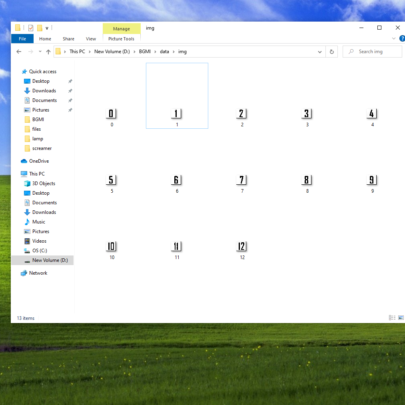
Task: Click the Manage contextual tab
Action: tap(122, 29)
